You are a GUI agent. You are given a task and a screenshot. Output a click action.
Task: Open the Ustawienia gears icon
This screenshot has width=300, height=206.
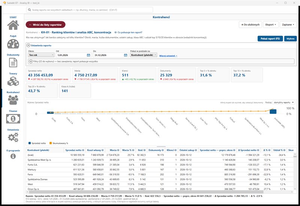pos(13,137)
